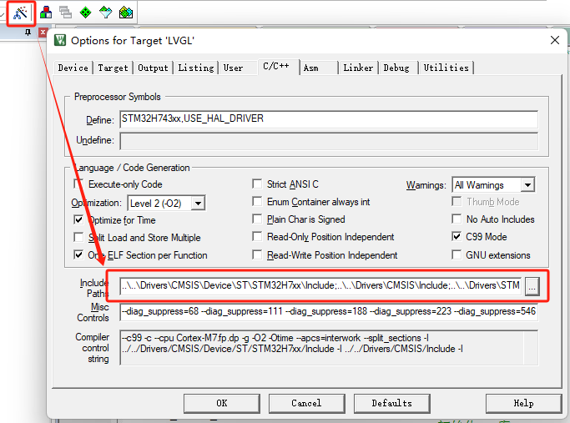
Task: Close the Options for Target dialog
Action: tap(555, 40)
